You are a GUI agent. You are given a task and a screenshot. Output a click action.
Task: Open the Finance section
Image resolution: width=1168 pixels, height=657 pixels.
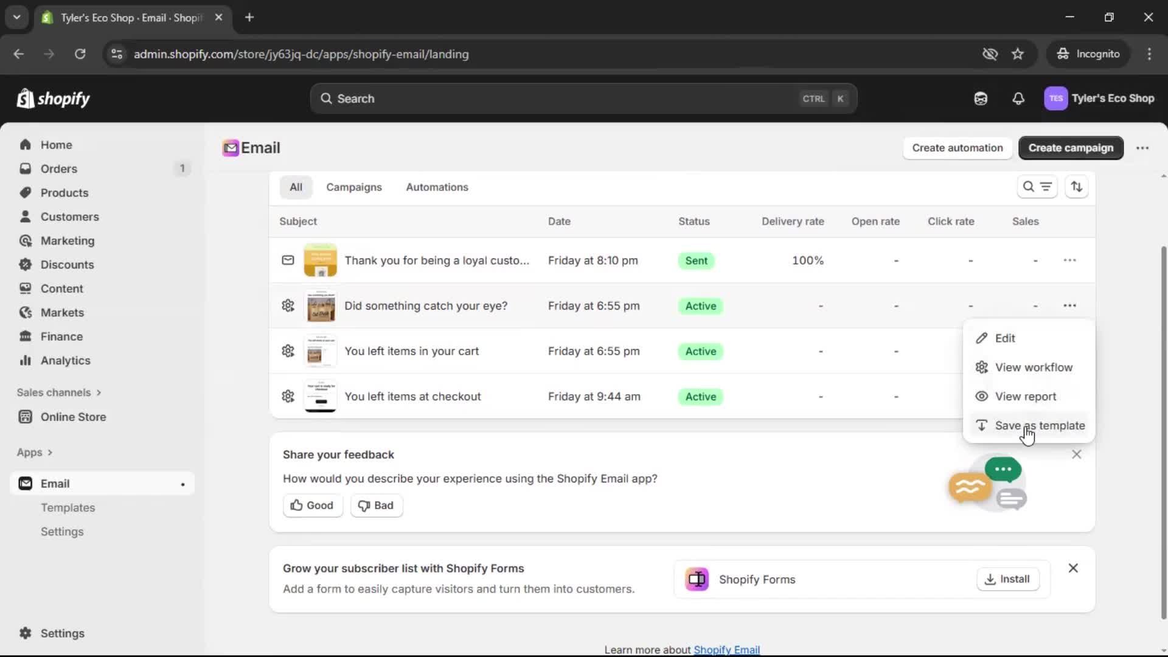[61, 336]
